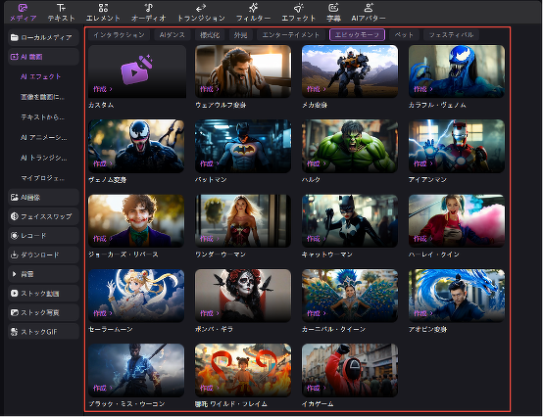The image size is (543, 417).
Task: Open the イカゲーム thumbnail
Action: point(350,370)
